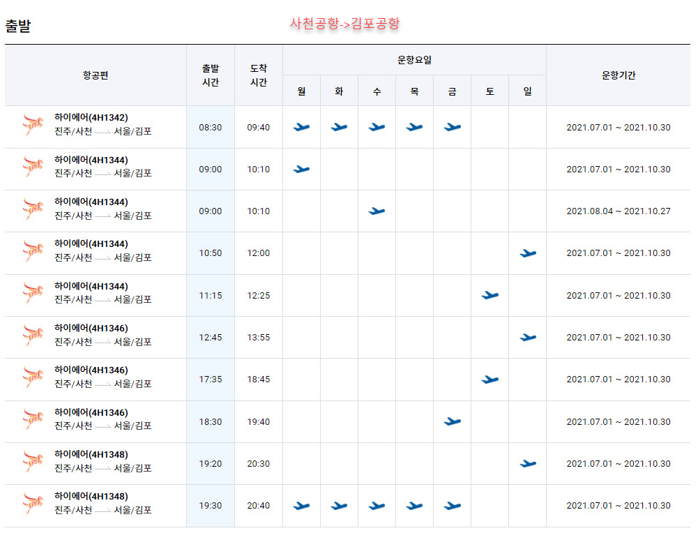698x533 pixels.
Task: Click the 20:40 arrival time cell
Action: (x=259, y=505)
